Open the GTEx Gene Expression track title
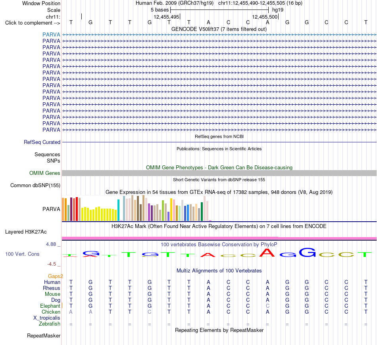 click(219, 192)
